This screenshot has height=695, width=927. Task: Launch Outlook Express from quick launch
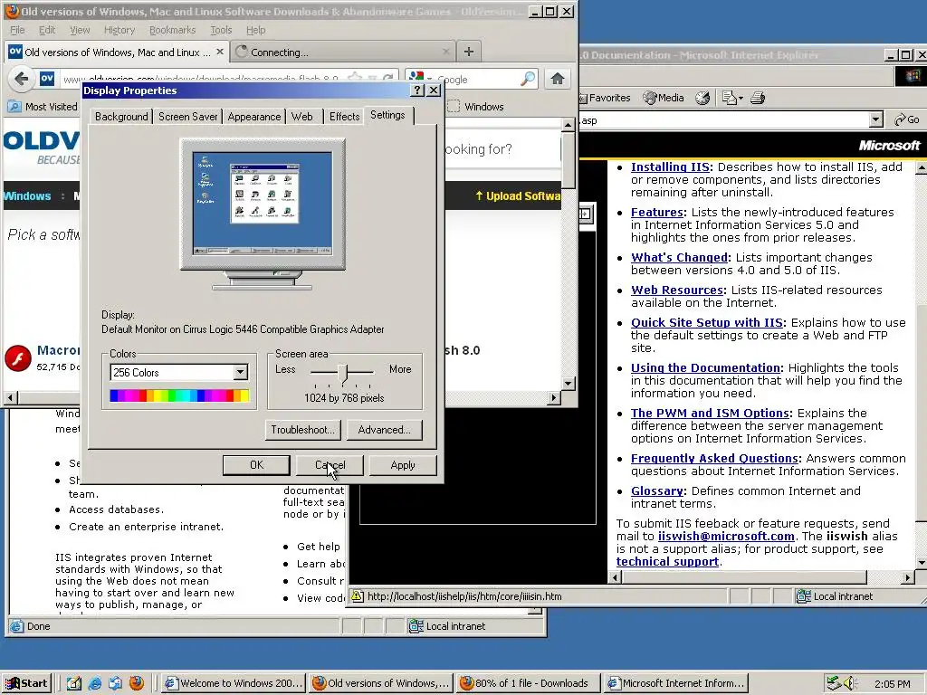115,684
